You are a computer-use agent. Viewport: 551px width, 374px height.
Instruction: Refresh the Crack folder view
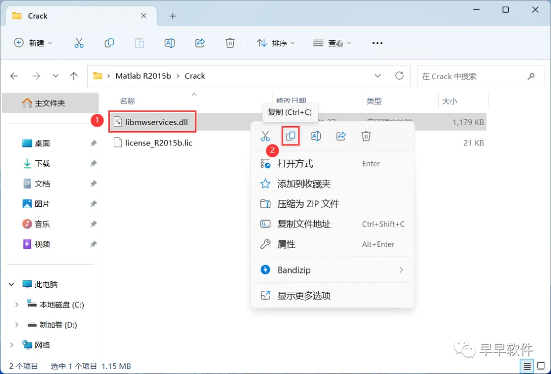coord(399,76)
